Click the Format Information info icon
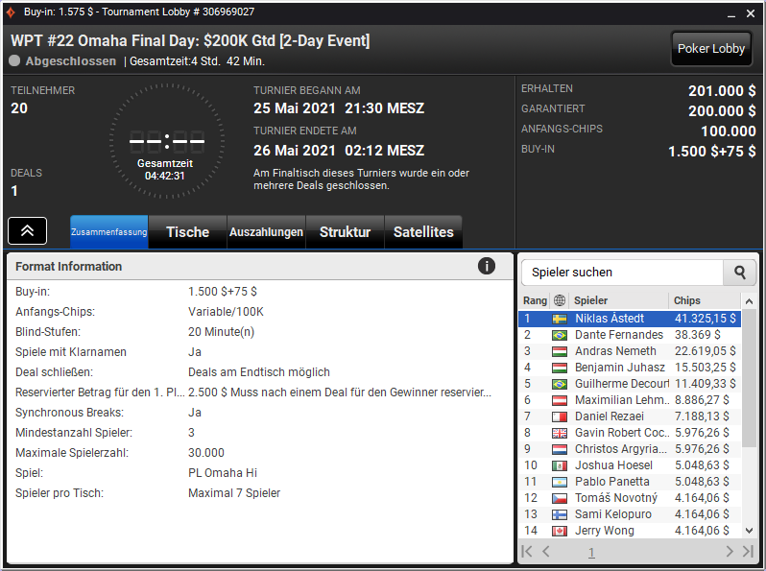 coord(486,266)
